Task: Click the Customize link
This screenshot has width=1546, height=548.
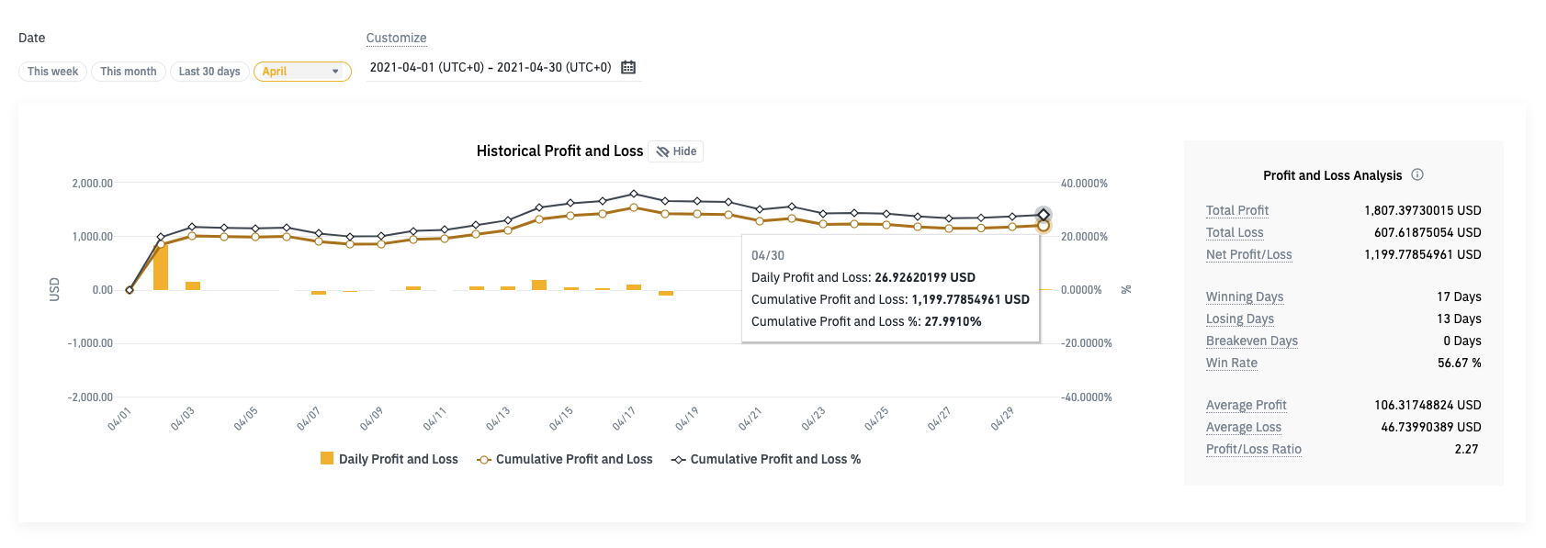Action: (396, 38)
